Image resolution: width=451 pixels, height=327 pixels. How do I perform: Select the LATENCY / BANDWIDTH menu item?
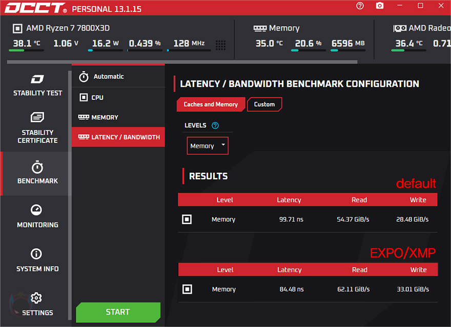click(118, 137)
